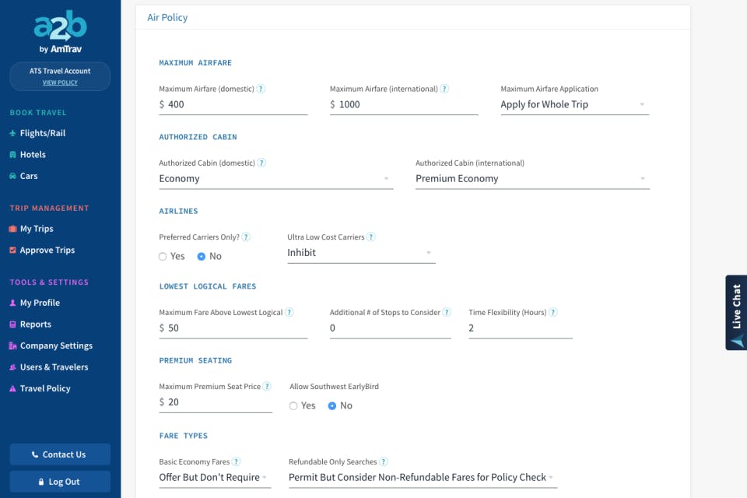Open the Maximum Airfare Application dropdown

[x=574, y=104]
